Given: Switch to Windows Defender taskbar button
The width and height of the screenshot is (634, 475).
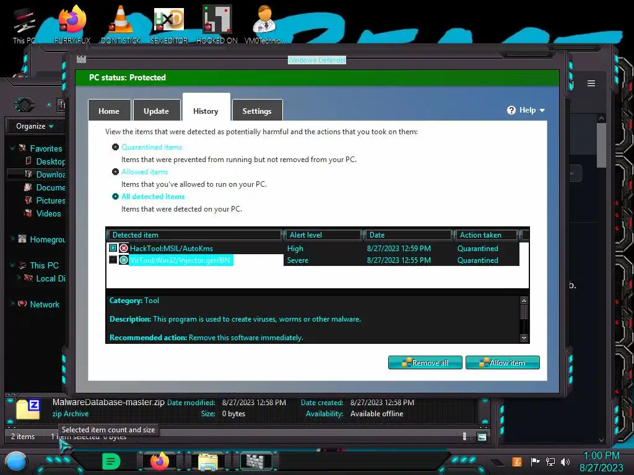Looking at the screenshot, I should [256, 461].
